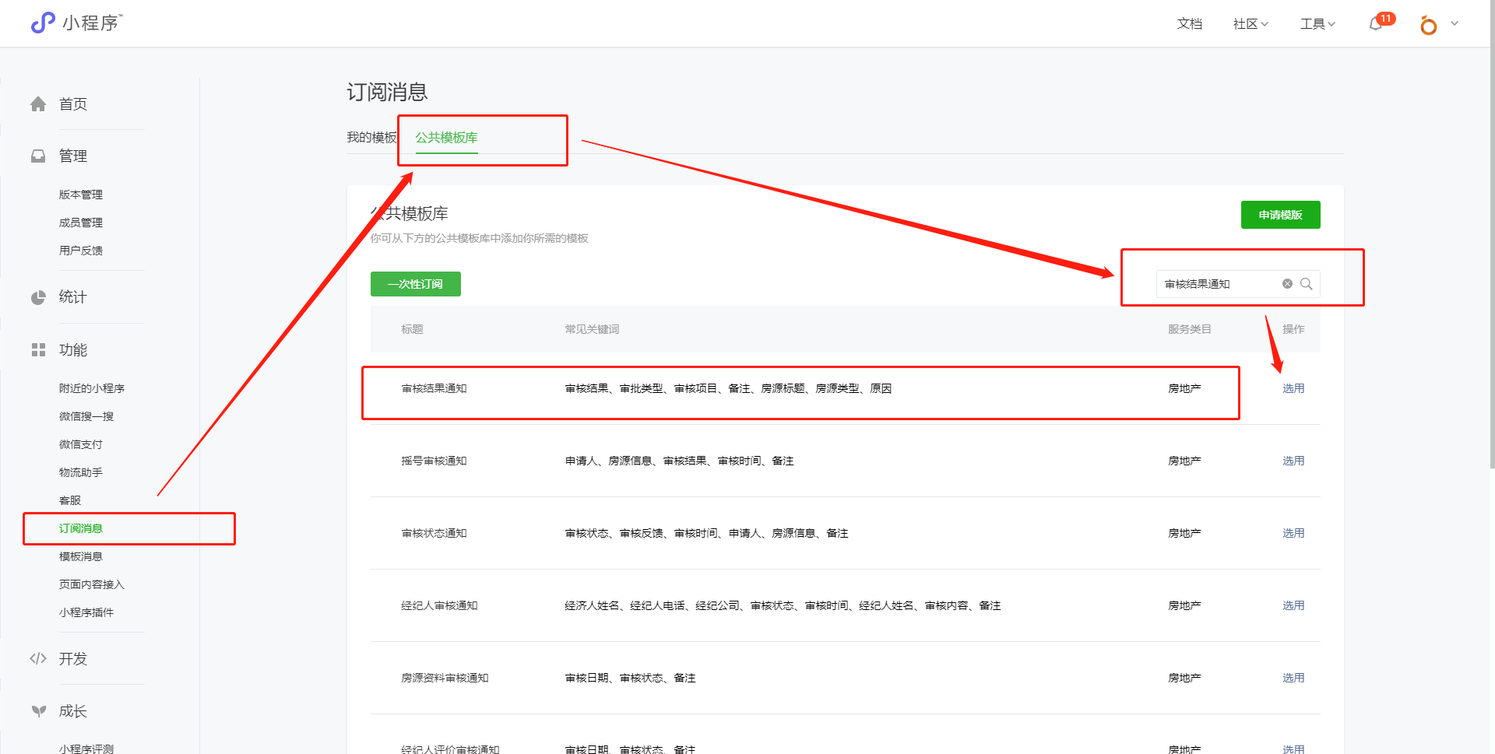Click 选用 for 摇号审核通知 row
1495x754 pixels.
coord(1293,461)
